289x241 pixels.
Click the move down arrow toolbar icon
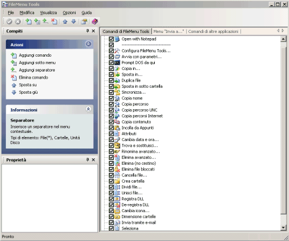[x=73, y=21]
